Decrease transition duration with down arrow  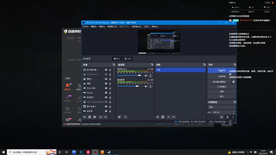coord(234,113)
